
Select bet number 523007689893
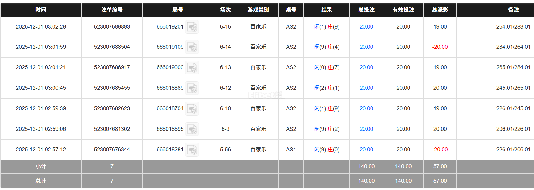112,27
